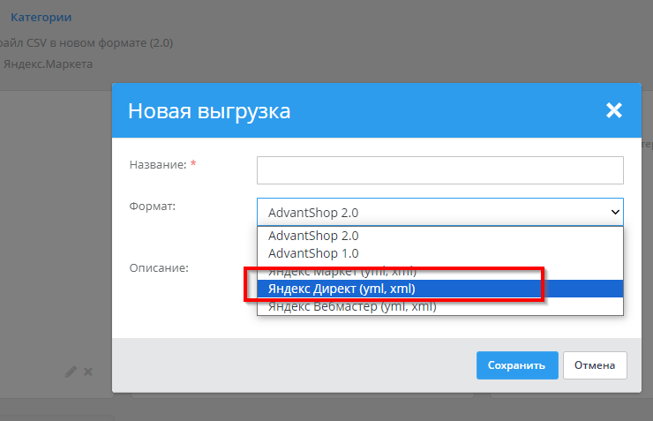Select Яндекс Маркет (yml, xml) option
653x421 pixels.
pyautogui.click(x=439, y=271)
